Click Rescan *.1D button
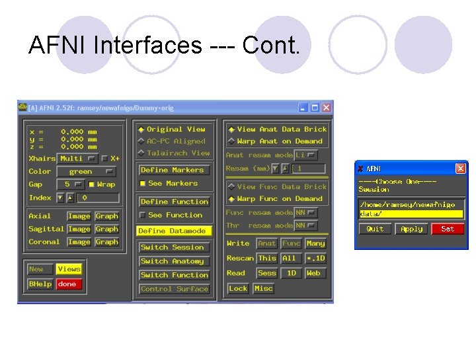Screen dimensions: 476x357 (x=316, y=258)
